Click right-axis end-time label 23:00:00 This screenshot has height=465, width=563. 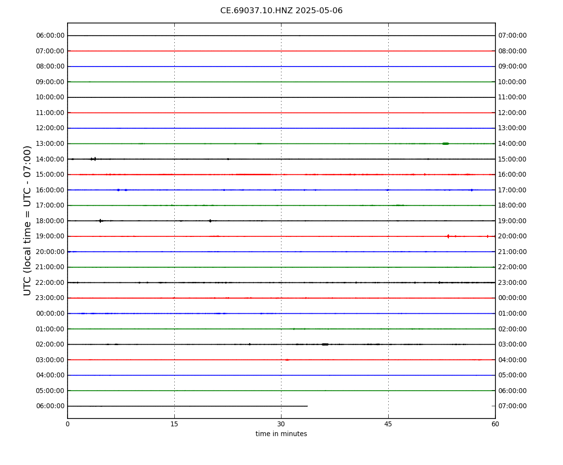click(513, 282)
